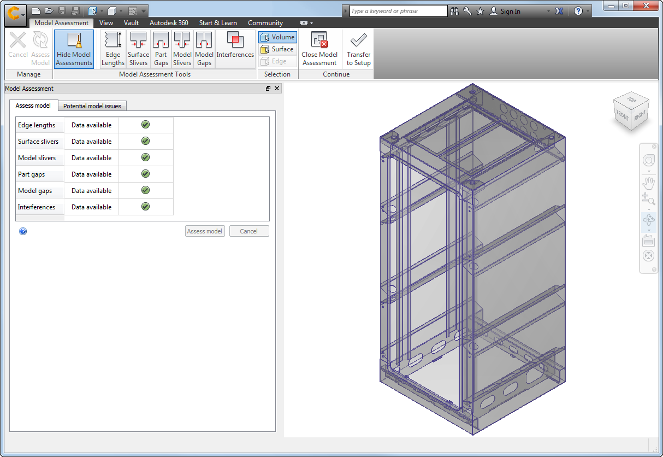Open dropdown below the Orbit tool
This screenshot has height=457, width=663.
648,230
